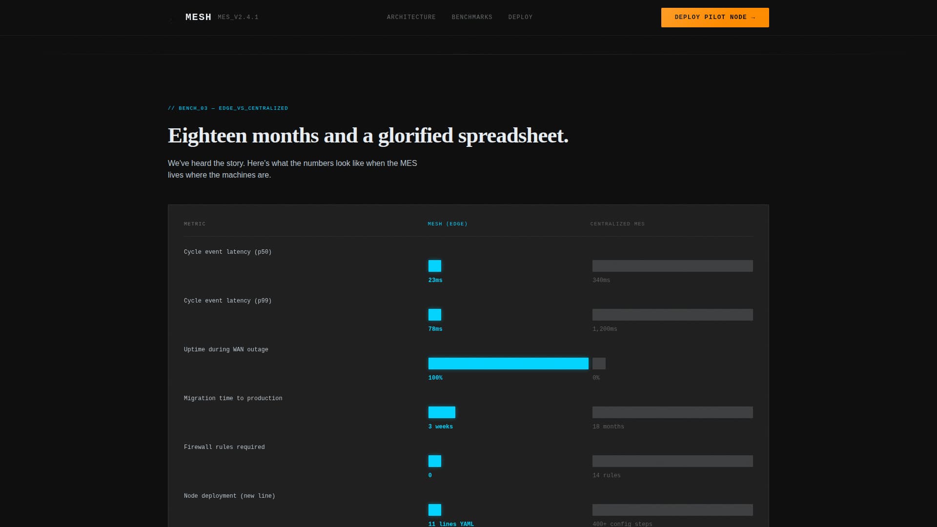Click the cyan bar above 23ms
The height and width of the screenshot is (527, 937).
435,266
